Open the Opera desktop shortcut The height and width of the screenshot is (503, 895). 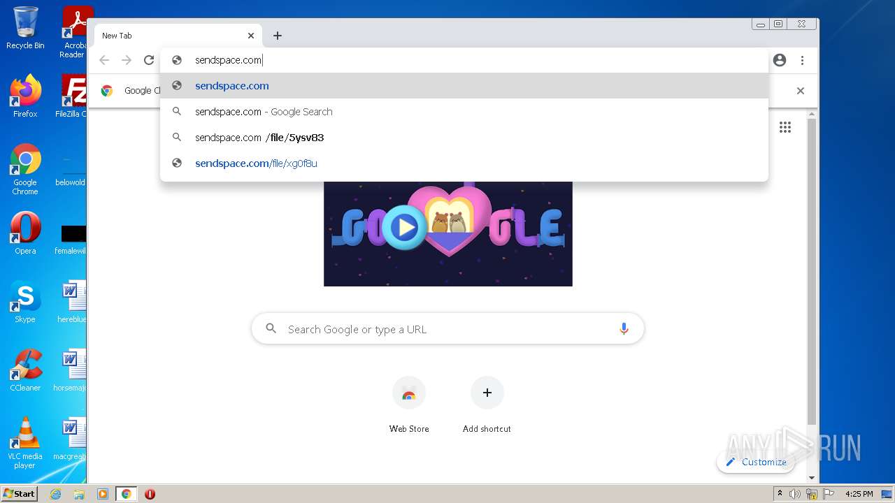tap(25, 233)
